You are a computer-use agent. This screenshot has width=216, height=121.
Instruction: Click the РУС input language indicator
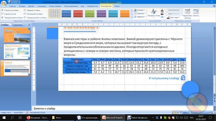coord(192,118)
